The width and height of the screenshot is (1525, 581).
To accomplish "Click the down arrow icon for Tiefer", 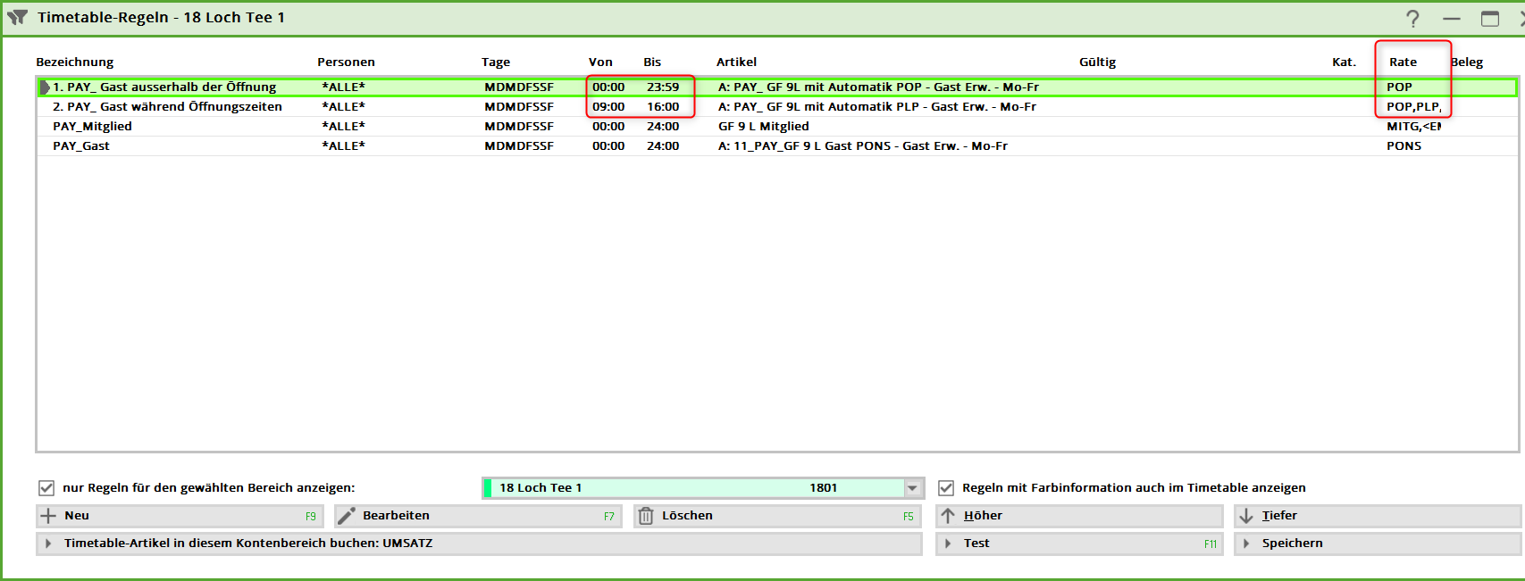I will pyautogui.click(x=1246, y=516).
